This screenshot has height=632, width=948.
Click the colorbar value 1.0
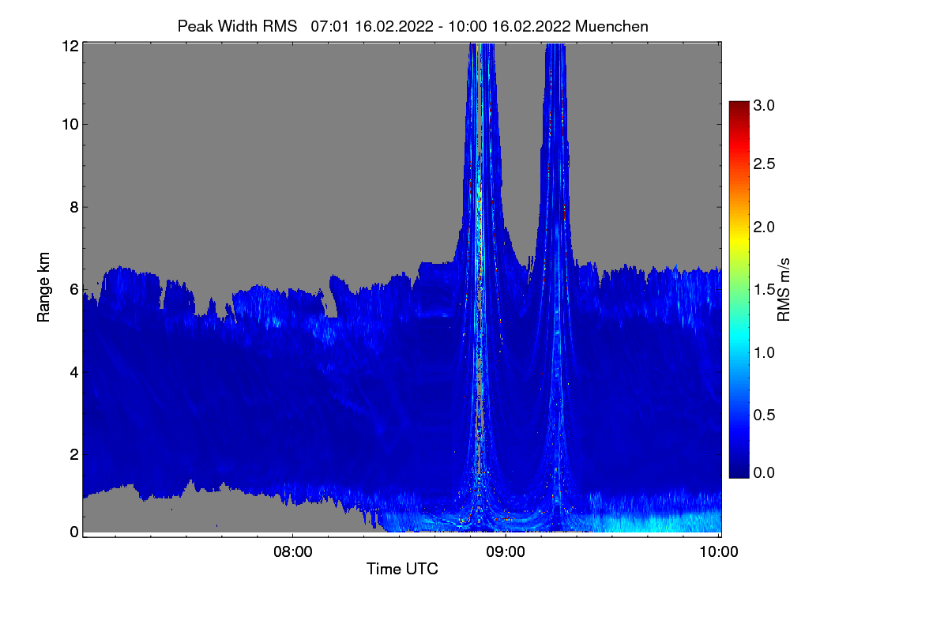point(763,352)
